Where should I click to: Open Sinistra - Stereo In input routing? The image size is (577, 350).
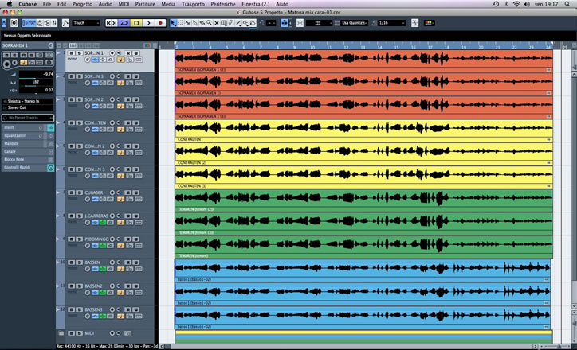(x=28, y=101)
